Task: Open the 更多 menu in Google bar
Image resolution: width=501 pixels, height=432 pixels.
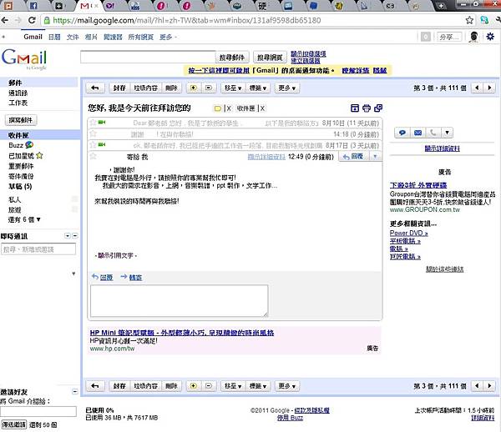Action: pyautogui.click(x=168, y=38)
